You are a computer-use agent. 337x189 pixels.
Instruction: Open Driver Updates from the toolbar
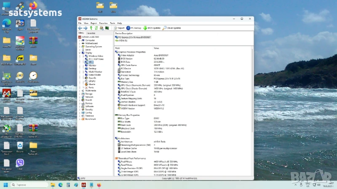pyautogui.click(x=172, y=28)
